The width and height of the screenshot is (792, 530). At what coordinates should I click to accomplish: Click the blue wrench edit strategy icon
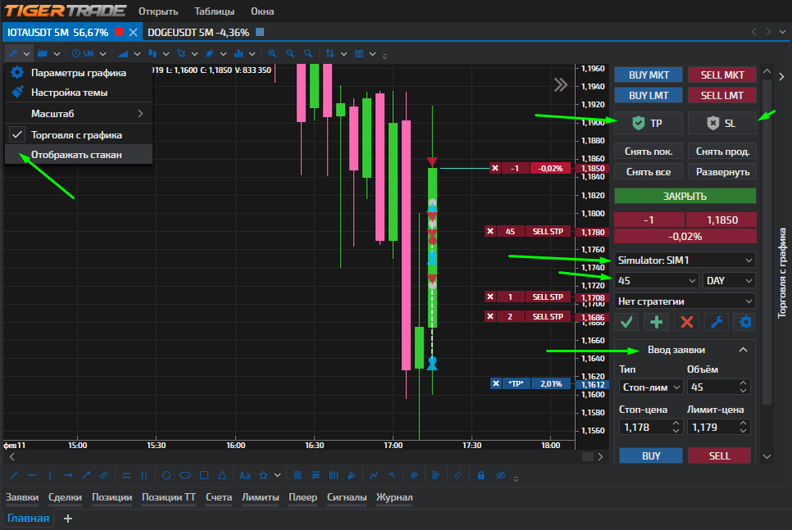point(716,322)
